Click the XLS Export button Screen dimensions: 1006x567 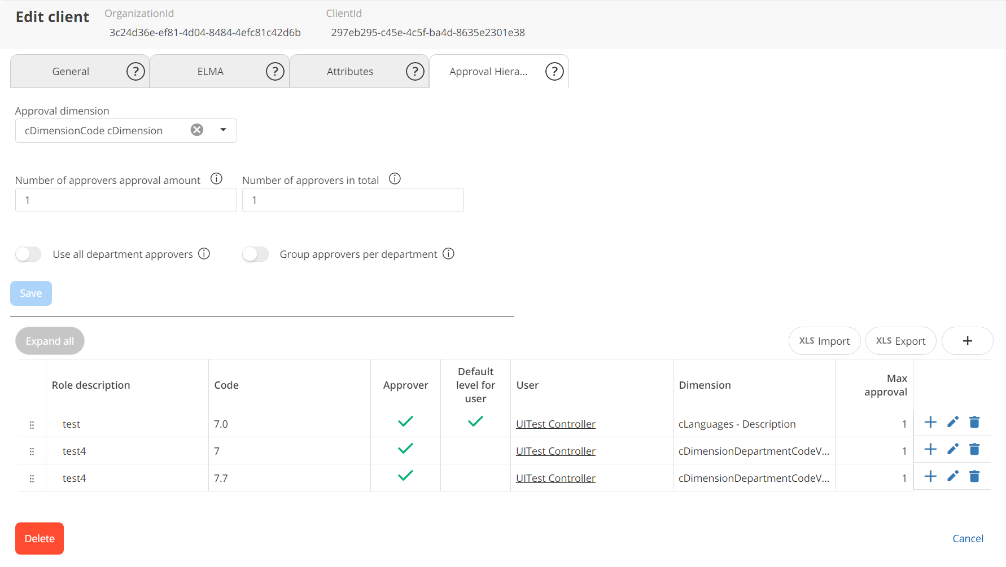click(900, 341)
